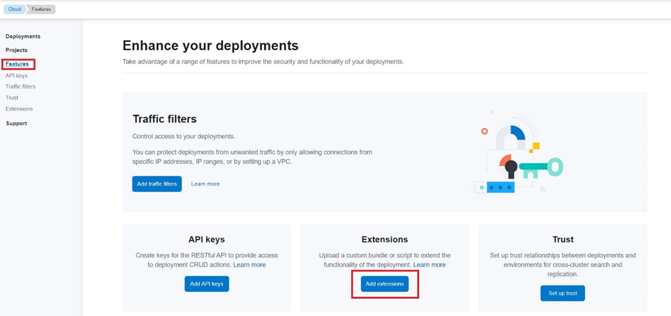Click the Add extensions button
Image resolution: width=671 pixels, height=316 pixels.
[385, 284]
